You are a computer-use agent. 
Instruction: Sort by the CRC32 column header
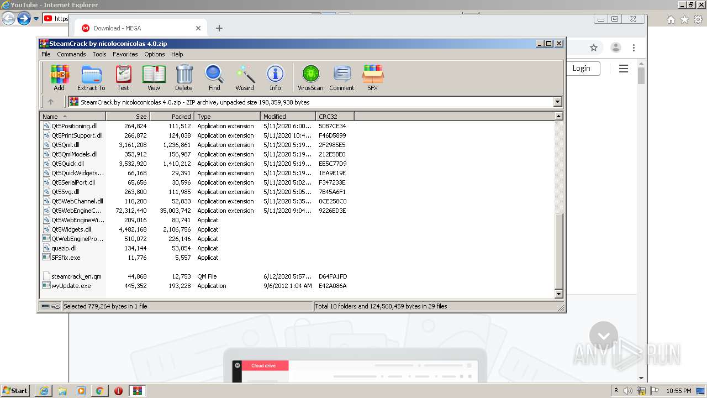coord(335,117)
